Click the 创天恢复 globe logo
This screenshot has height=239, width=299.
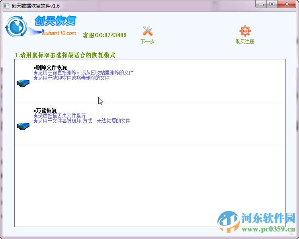point(16,27)
